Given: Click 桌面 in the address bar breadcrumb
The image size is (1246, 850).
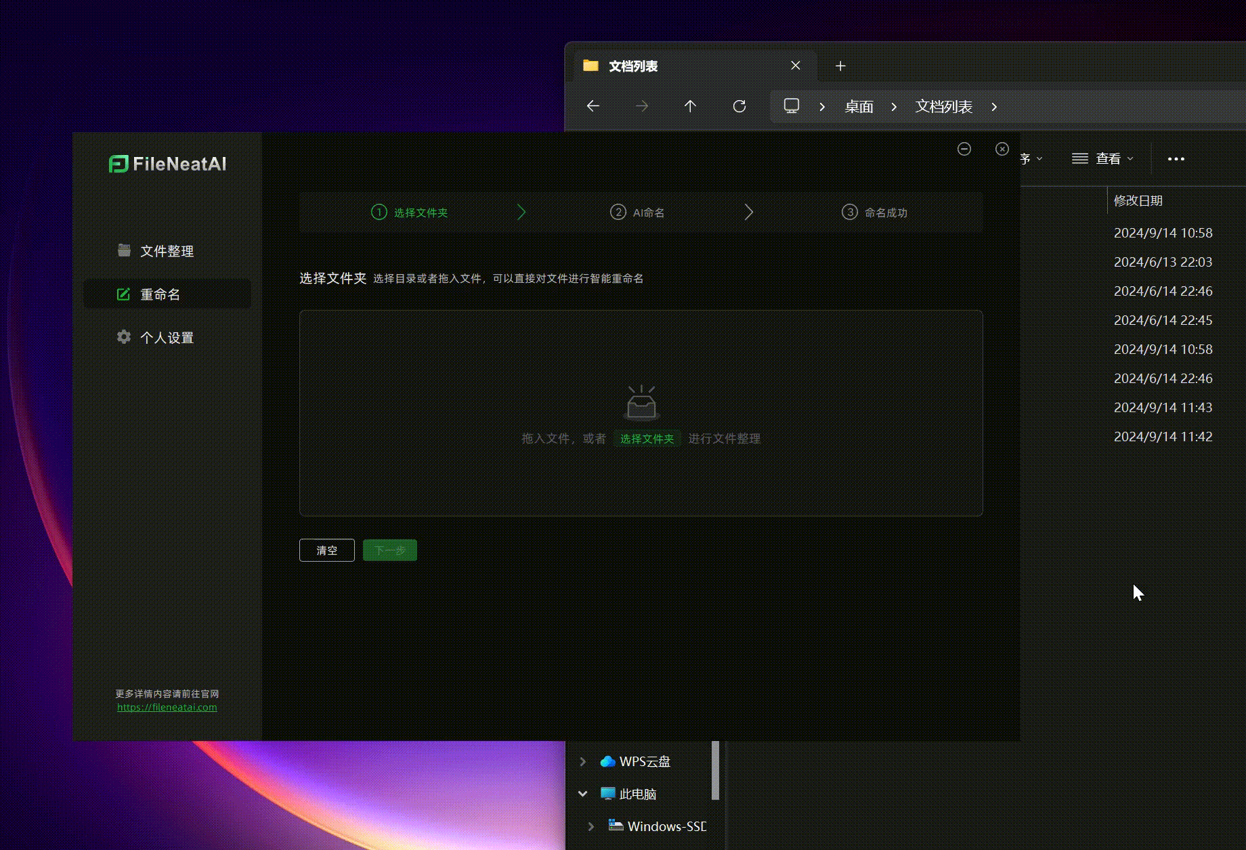Looking at the screenshot, I should tap(859, 107).
